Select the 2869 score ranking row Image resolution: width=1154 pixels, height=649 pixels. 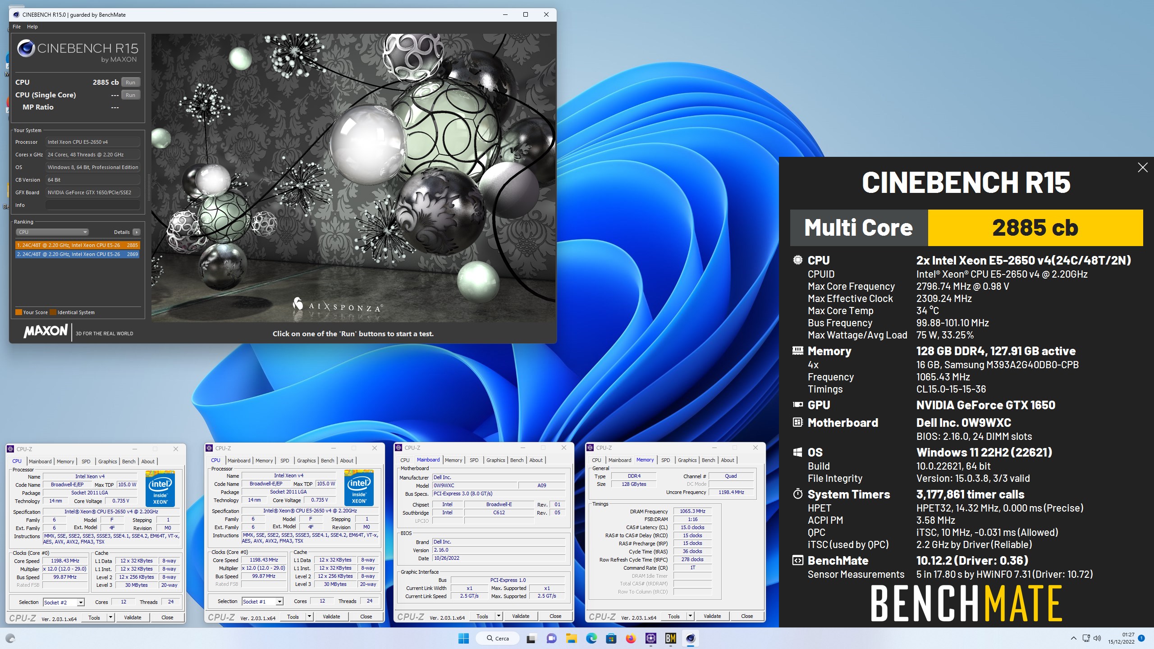[x=77, y=254]
